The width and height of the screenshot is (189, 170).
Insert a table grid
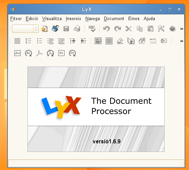pyautogui.click(x=109, y=41)
